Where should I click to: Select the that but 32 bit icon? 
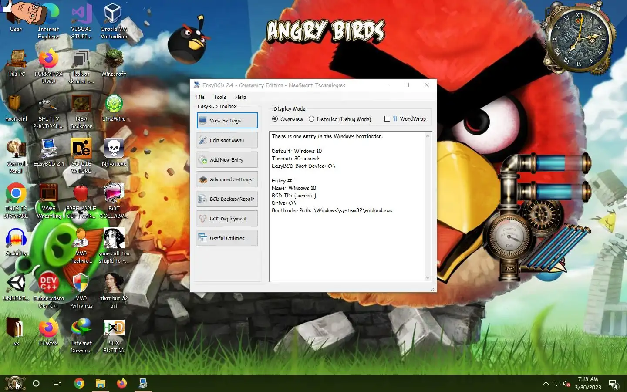114,291
